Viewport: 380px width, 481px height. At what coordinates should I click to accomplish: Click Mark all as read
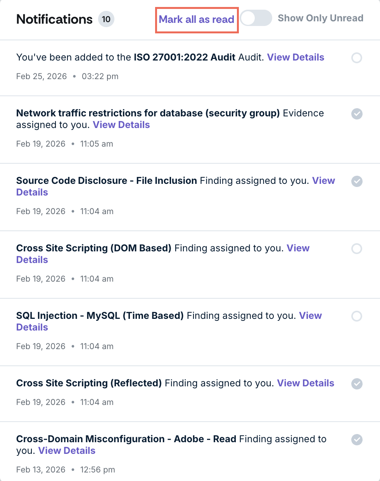pyautogui.click(x=197, y=19)
